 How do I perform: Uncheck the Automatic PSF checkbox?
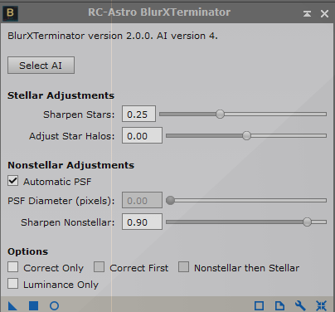pos(12,181)
